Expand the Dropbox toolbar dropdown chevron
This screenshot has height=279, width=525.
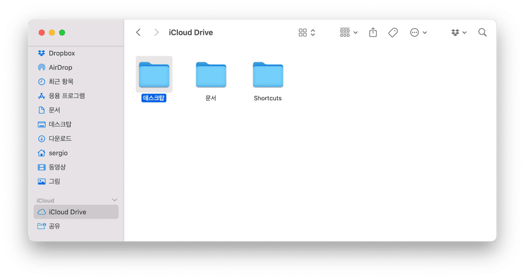click(x=465, y=33)
